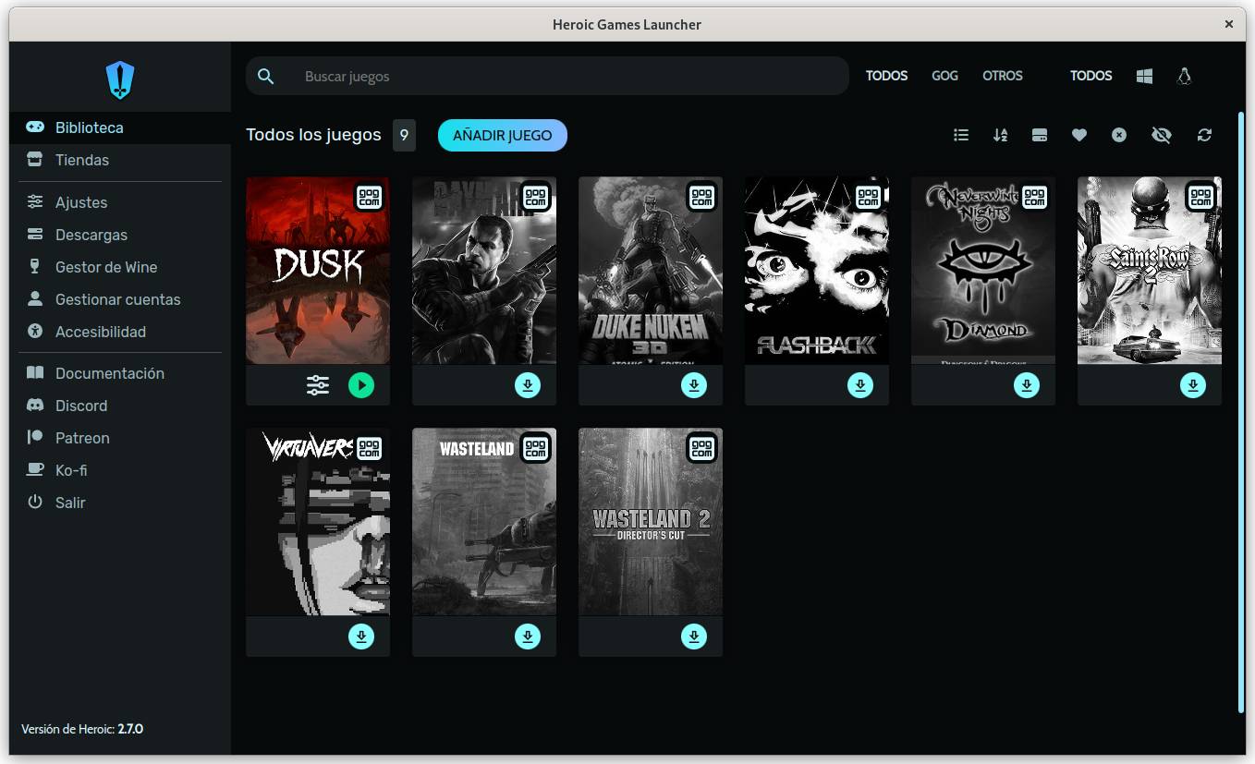This screenshot has width=1255, height=764.
Task: Open Gestor de Wine manager
Action: click(x=120, y=267)
